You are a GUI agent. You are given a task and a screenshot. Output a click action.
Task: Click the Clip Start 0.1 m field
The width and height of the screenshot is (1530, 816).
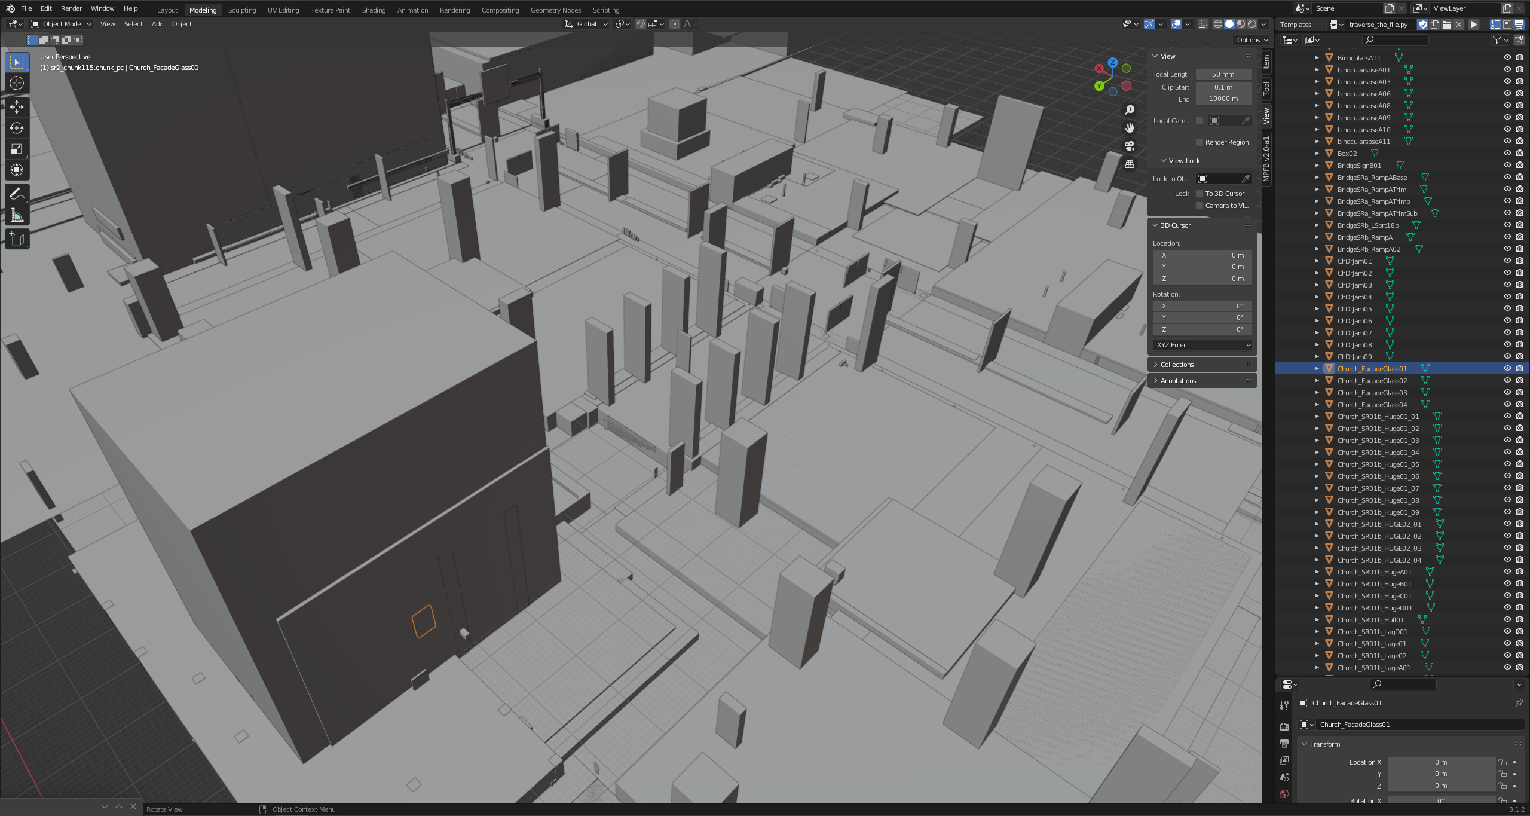point(1223,87)
